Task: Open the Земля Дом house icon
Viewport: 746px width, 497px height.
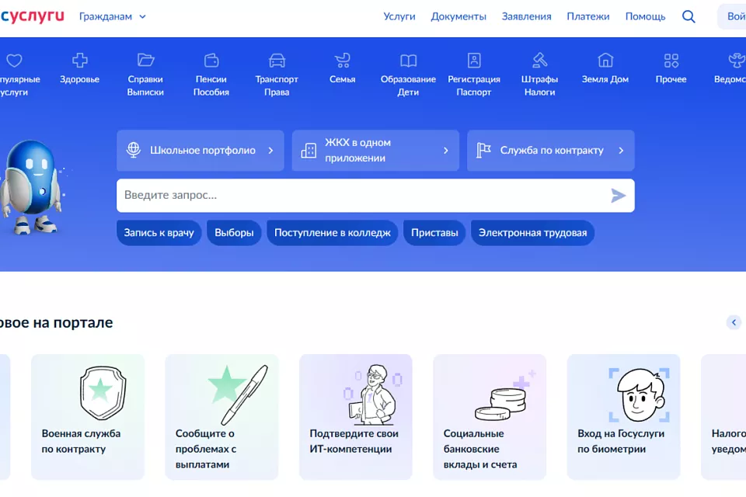Action: [605, 61]
